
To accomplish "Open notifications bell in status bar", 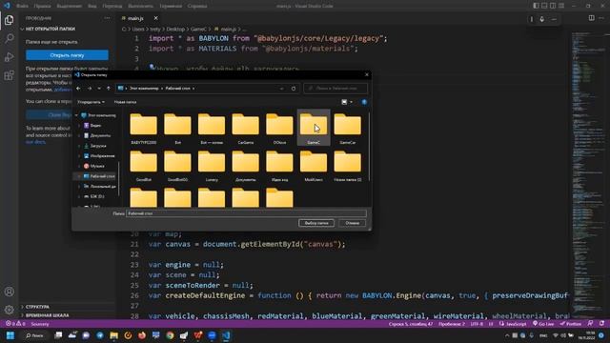I will coord(601,324).
